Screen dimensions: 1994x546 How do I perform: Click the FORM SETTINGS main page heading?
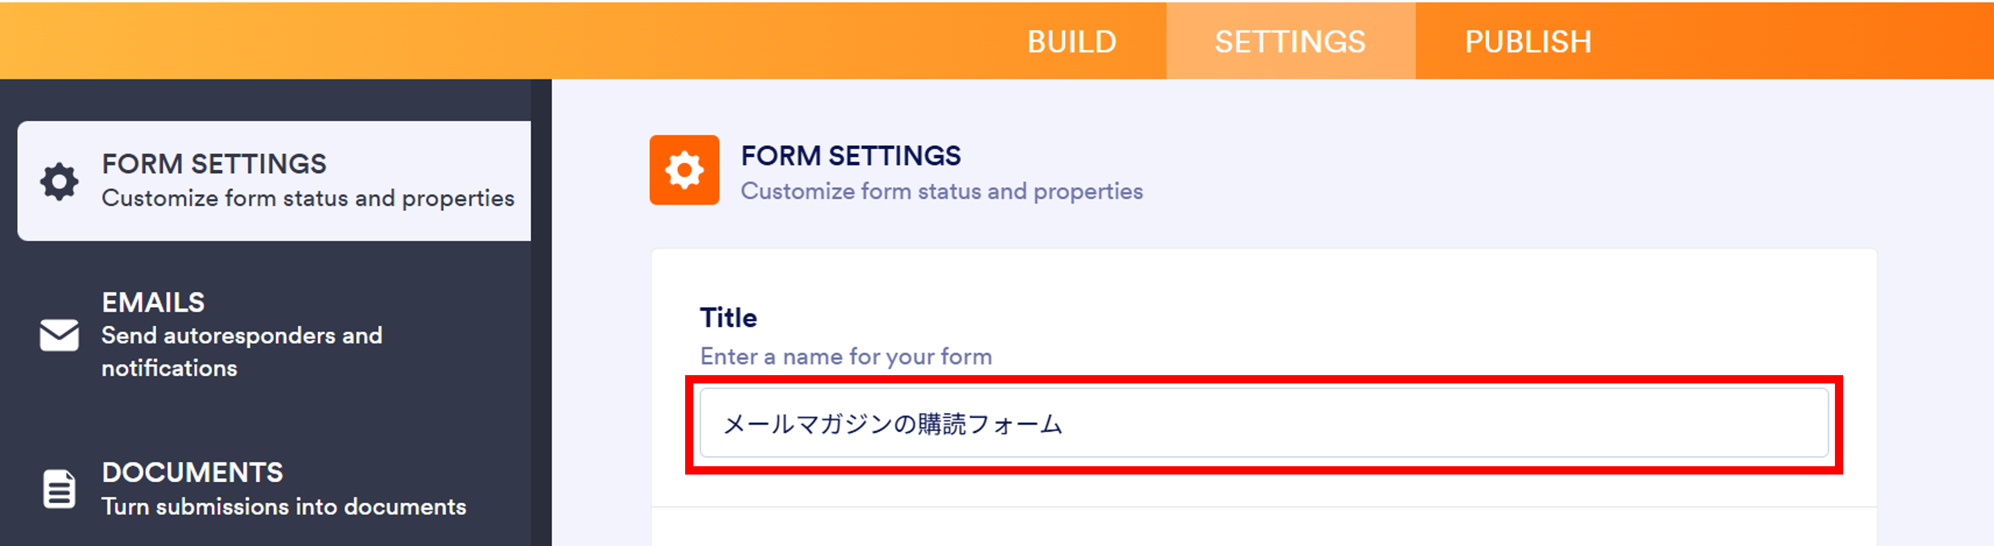[x=851, y=156]
